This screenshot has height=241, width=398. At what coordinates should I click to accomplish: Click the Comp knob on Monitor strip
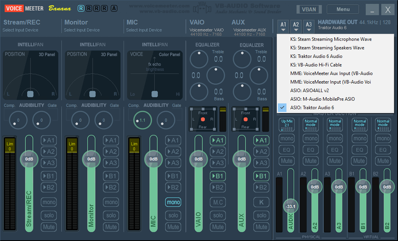coord(80,120)
